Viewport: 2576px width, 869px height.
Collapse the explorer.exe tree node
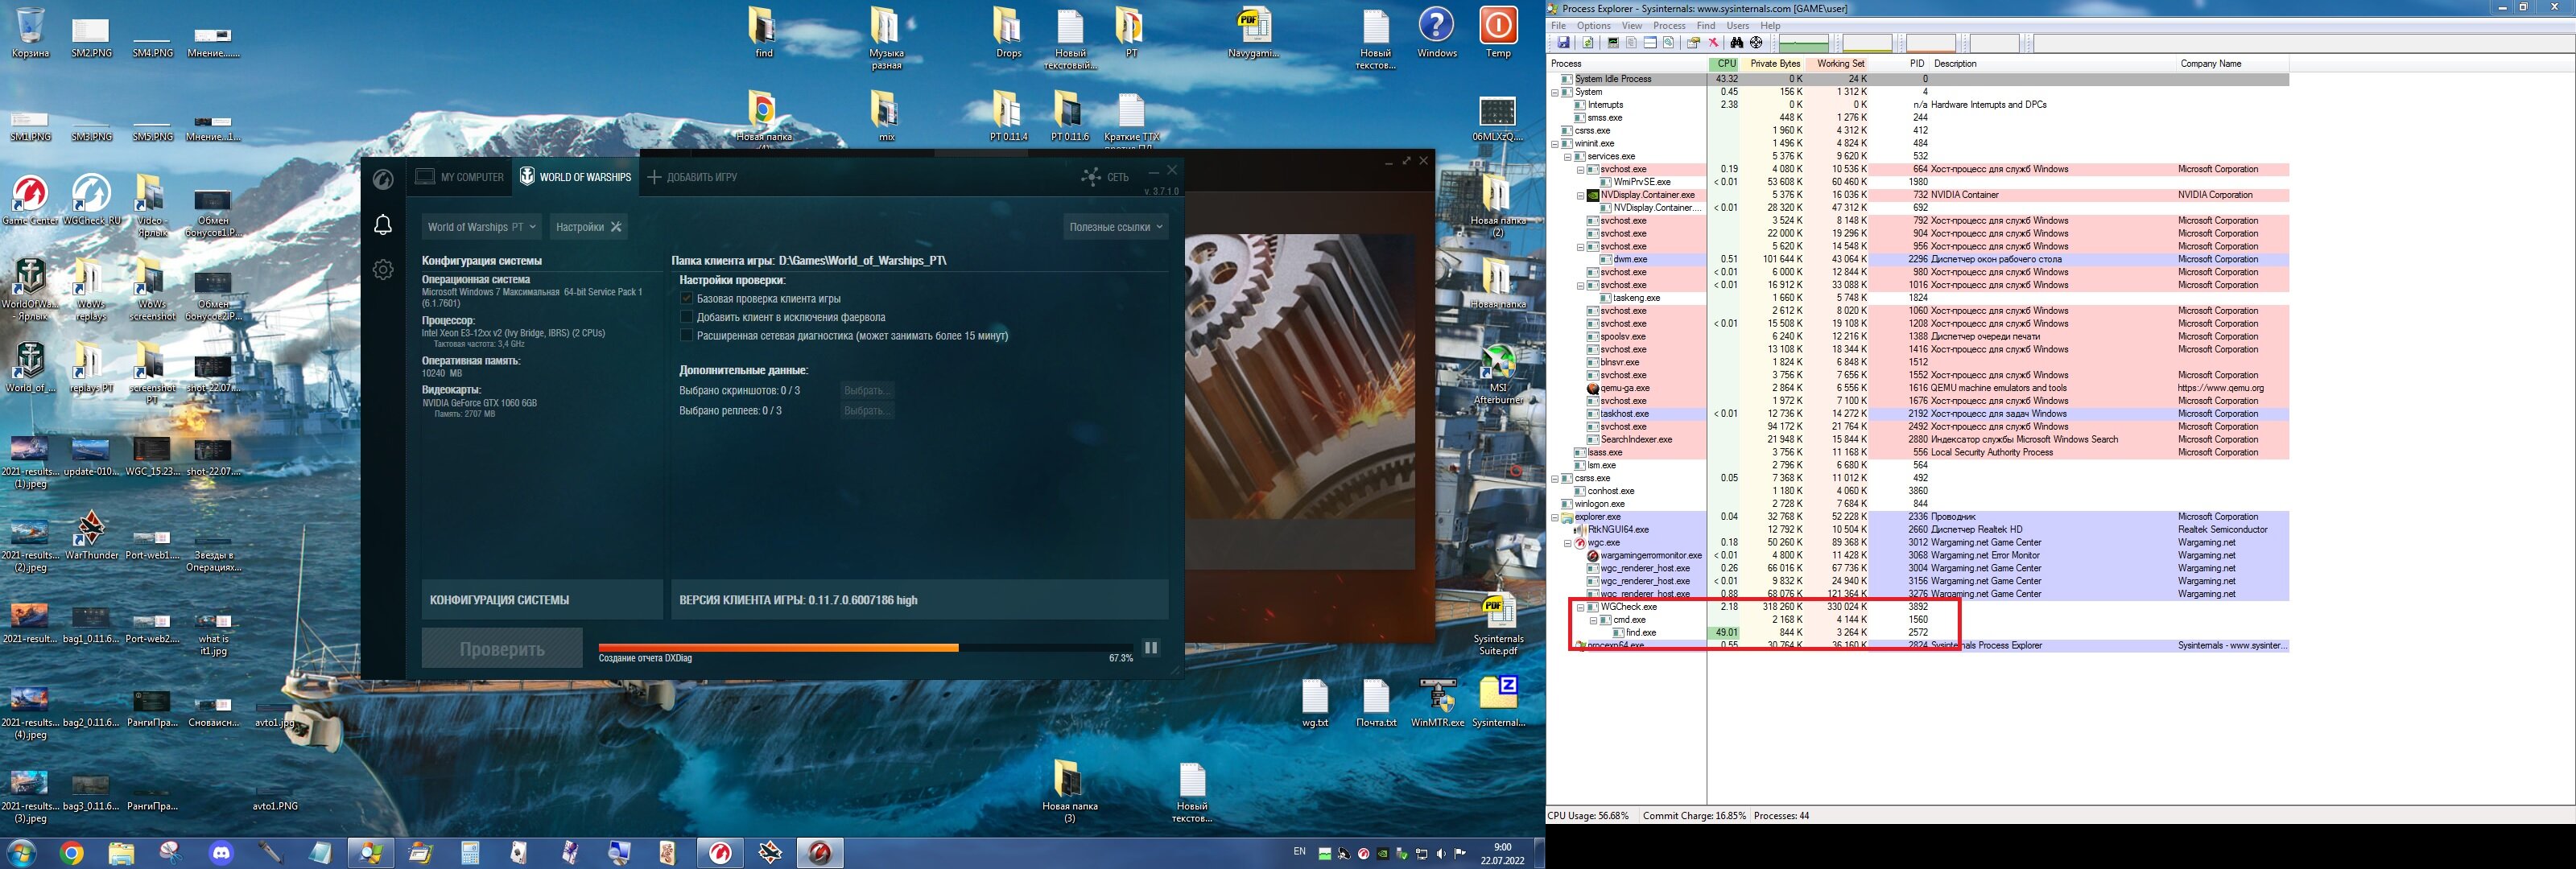click(x=1555, y=517)
